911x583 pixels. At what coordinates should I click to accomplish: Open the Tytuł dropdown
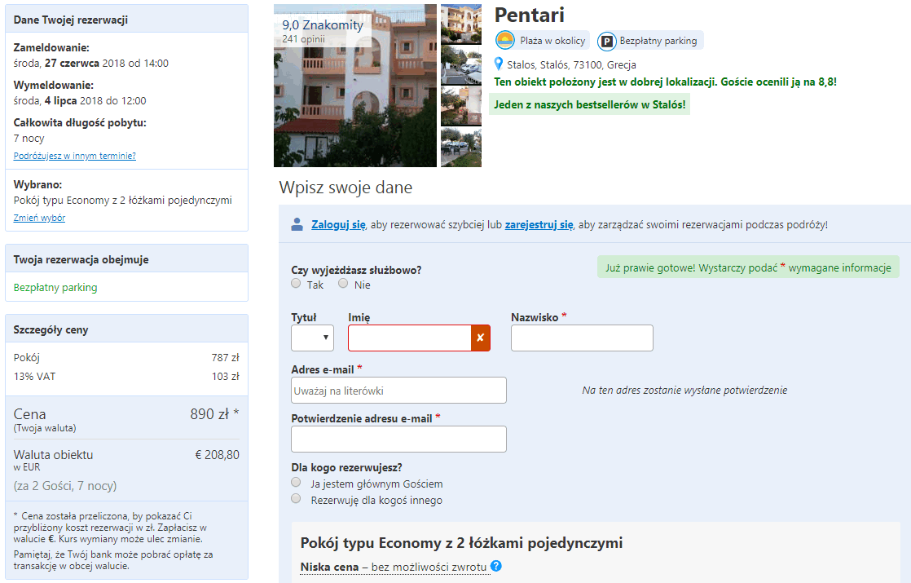coord(313,338)
